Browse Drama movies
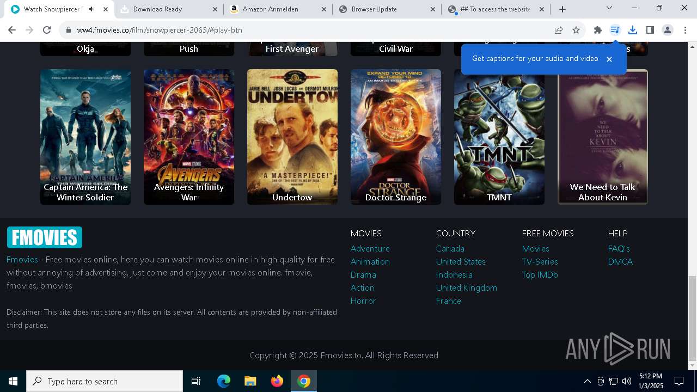 tap(363, 274)
